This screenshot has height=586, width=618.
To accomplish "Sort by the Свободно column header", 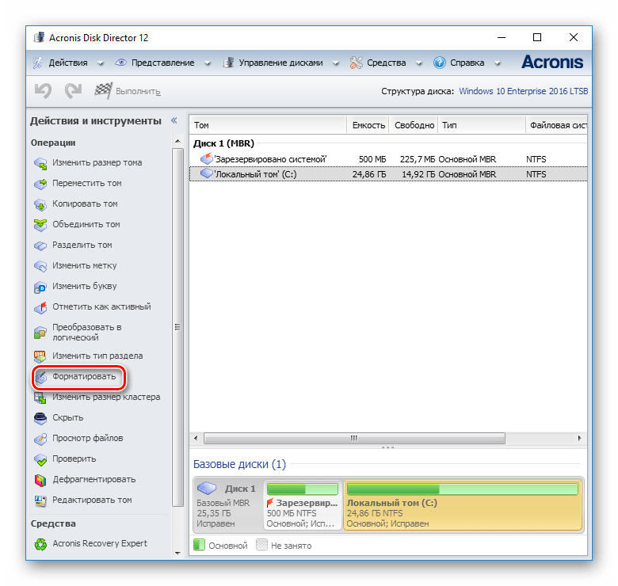I will pyautogui.click(x=414, y=125).
